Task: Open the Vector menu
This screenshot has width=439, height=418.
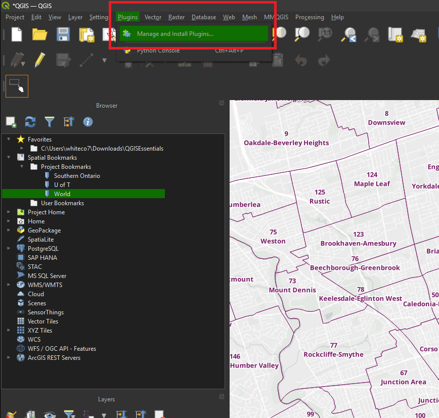Action: pos(153,17)
